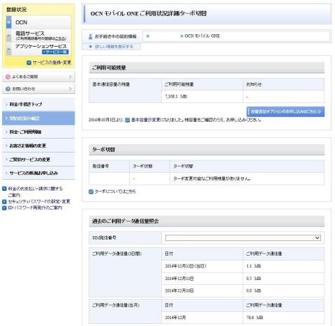
Task: Open 料金のお支払い・請求に関するご案内 link
Action: pos(36,192)
